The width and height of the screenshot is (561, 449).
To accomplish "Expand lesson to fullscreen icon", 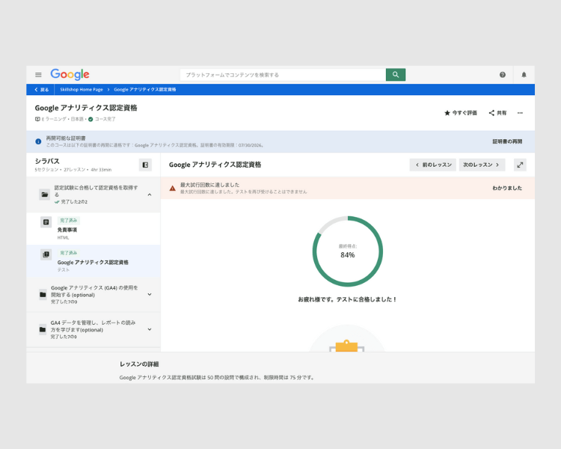I will (x=520, y=165).
